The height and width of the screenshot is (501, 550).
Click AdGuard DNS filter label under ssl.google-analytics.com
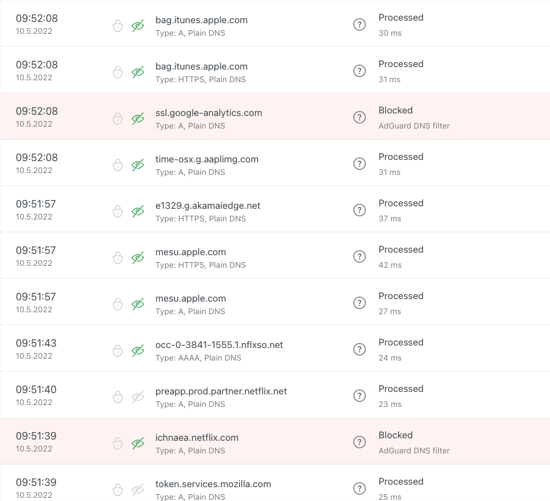coord(414,125)
